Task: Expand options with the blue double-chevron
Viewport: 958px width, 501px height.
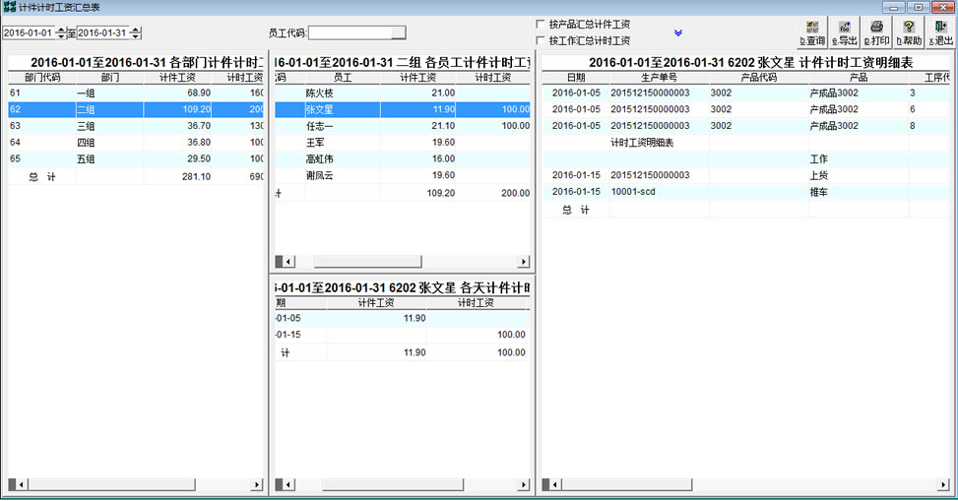Action: pyautogui.click(x=678, y=32)
